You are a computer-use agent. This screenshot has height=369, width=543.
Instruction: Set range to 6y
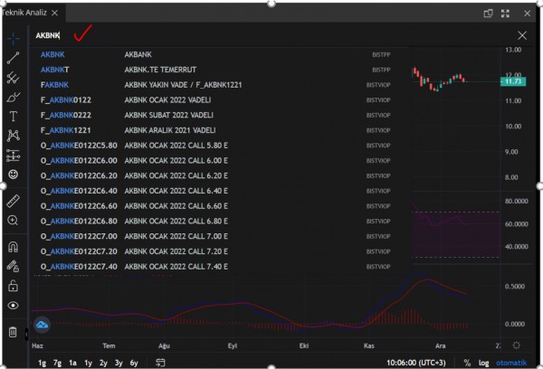[134, 363]
